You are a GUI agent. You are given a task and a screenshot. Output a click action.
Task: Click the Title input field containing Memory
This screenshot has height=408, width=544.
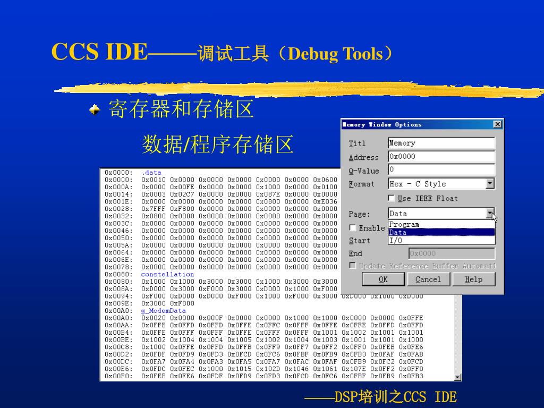[441, 143]
